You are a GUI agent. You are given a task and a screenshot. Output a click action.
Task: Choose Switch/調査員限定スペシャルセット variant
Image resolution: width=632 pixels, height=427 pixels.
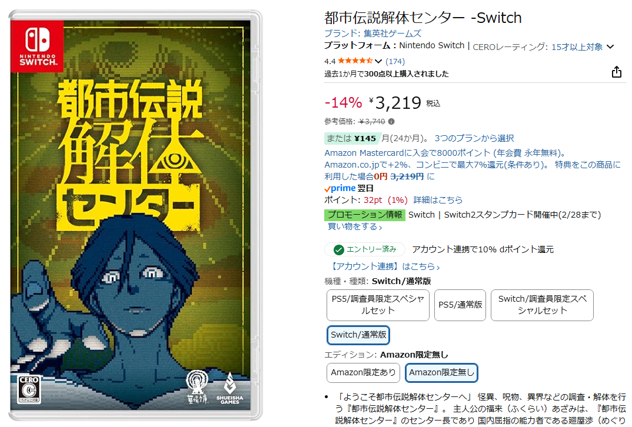click(542, 305)
